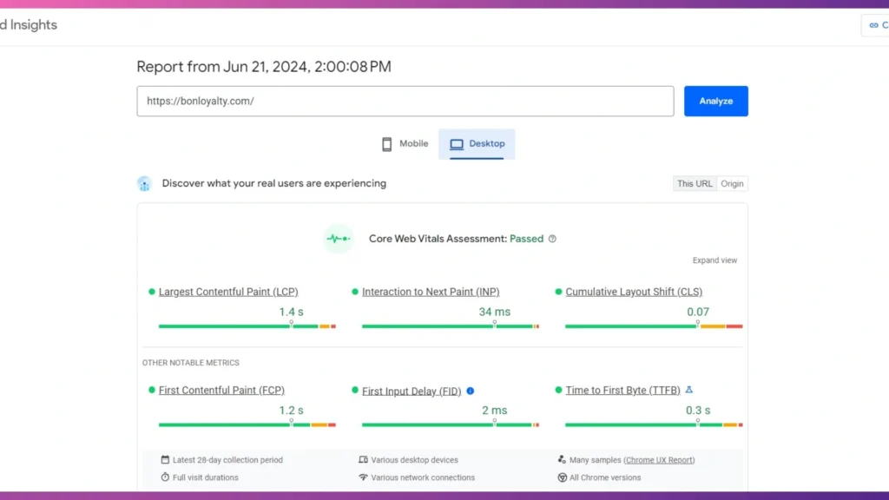
Task: Open the Chrome UX Report link
Action: click(662, 459)
